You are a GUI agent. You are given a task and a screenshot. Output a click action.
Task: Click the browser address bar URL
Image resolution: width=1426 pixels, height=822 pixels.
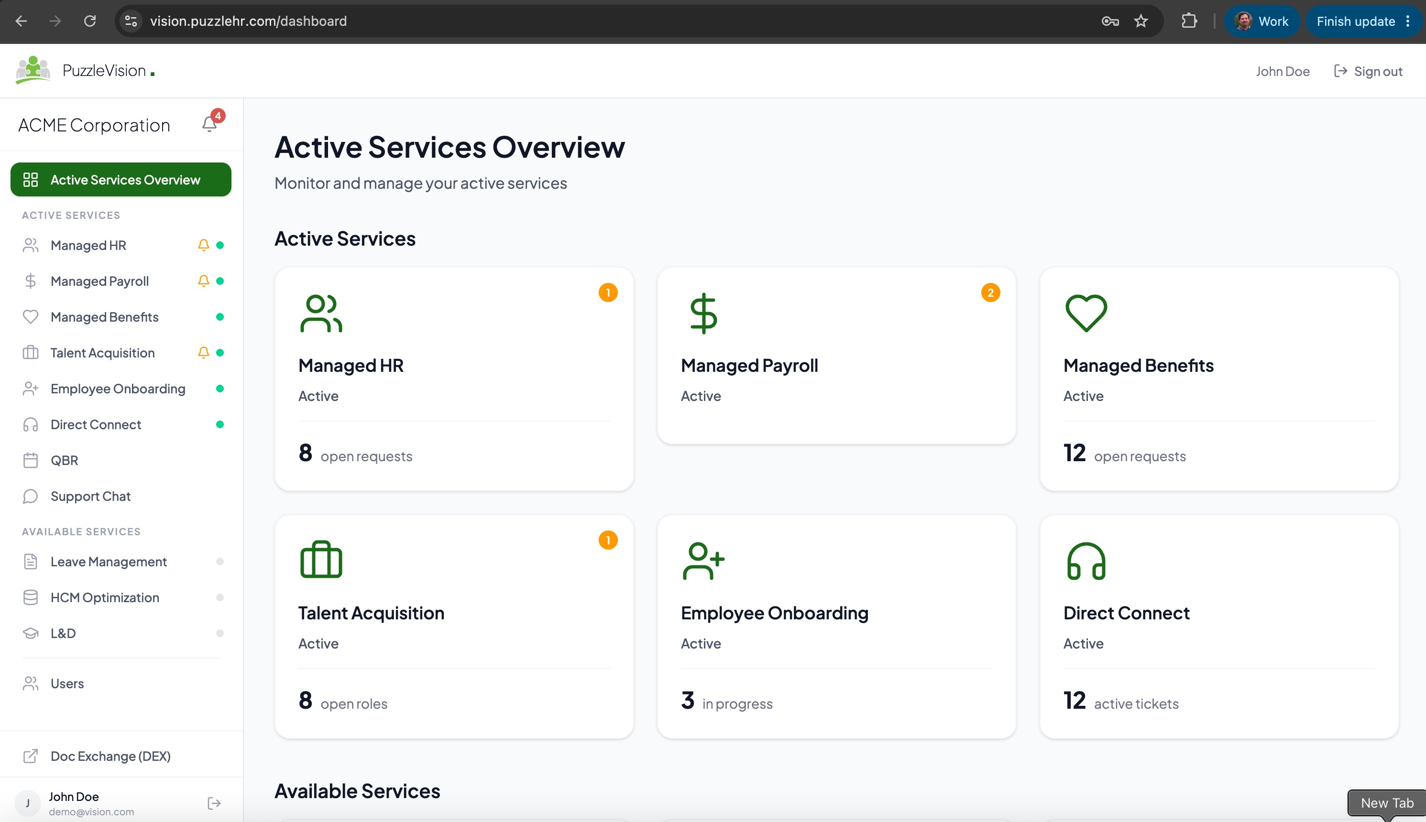[x=249, y=21]
